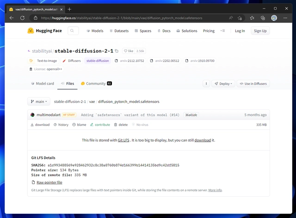Open the Raw pointer file link

pos(49,182)
